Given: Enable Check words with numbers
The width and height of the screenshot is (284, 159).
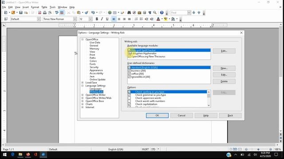Looking at the screenshot, I should (129, 101).
